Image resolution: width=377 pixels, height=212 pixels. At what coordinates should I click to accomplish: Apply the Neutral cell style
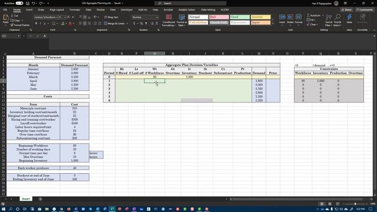(260, 17)
